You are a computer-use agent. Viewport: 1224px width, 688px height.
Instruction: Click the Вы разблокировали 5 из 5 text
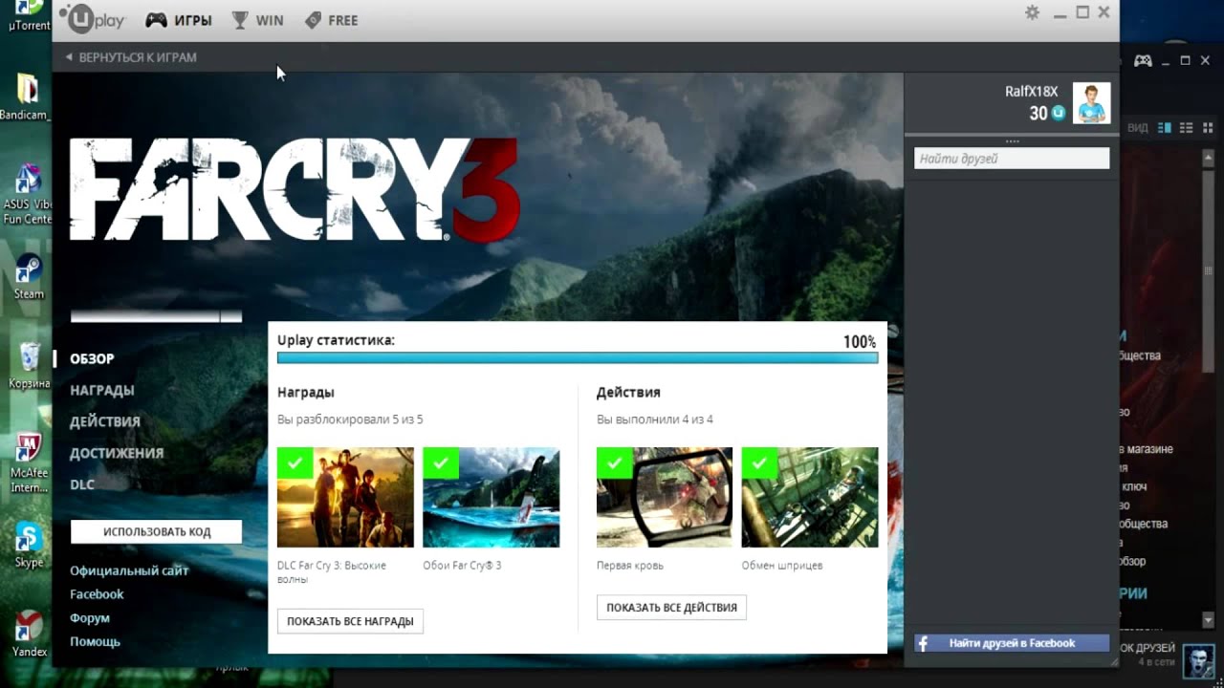click(x=350, y=419)
